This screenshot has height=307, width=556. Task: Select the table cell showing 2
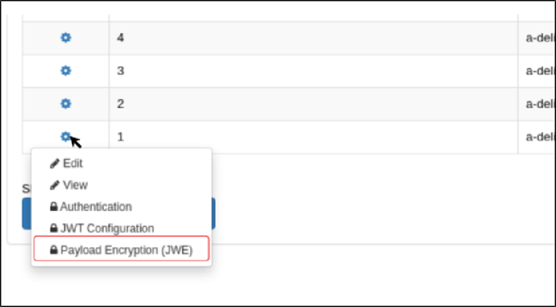pyautogui.click(x=314, y=104)
